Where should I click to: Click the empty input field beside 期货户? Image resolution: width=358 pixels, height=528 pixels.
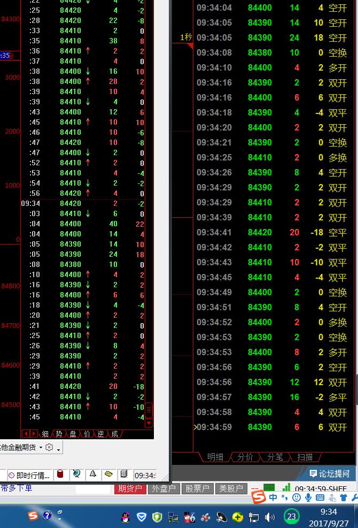(x=92, y=488)
